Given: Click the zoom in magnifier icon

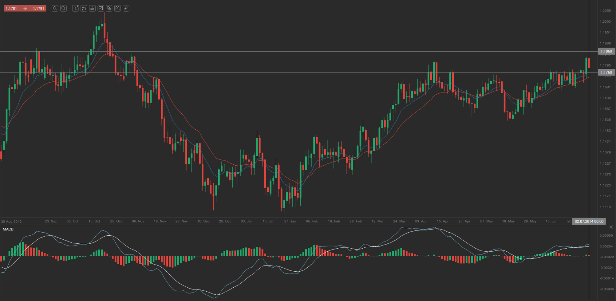Looking at the screenshot, I should click(63, 8).
